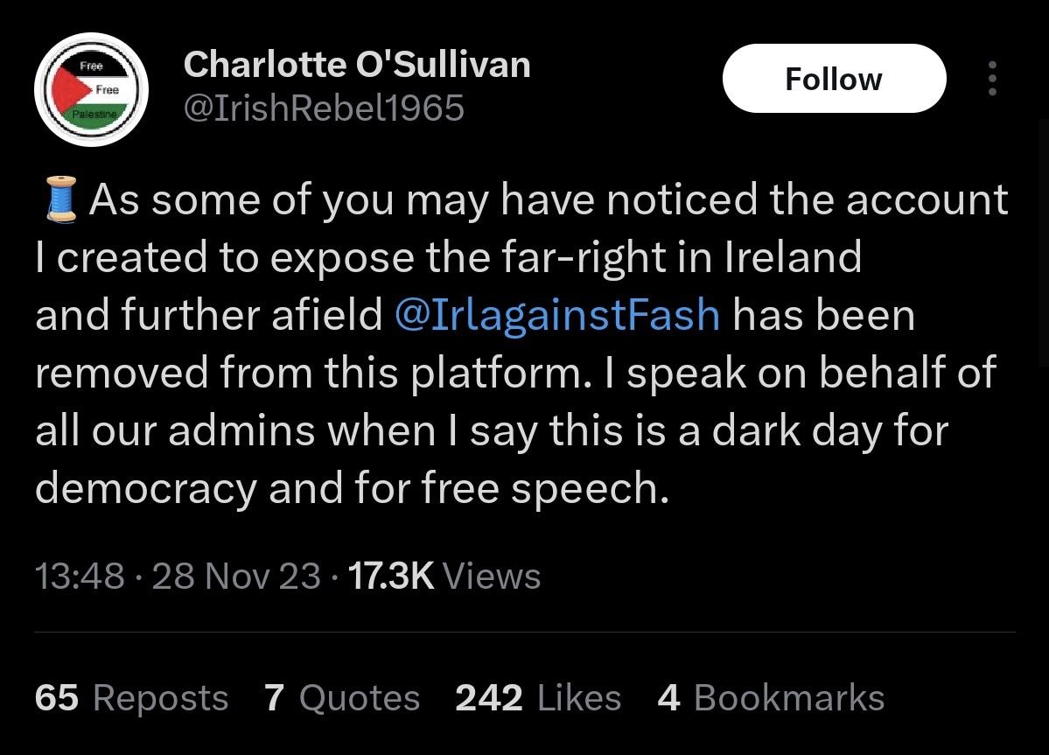This screenshot has height=755, width=1049.
Task: Click the 28 Nov 23 date
Action: pos(236,576)
